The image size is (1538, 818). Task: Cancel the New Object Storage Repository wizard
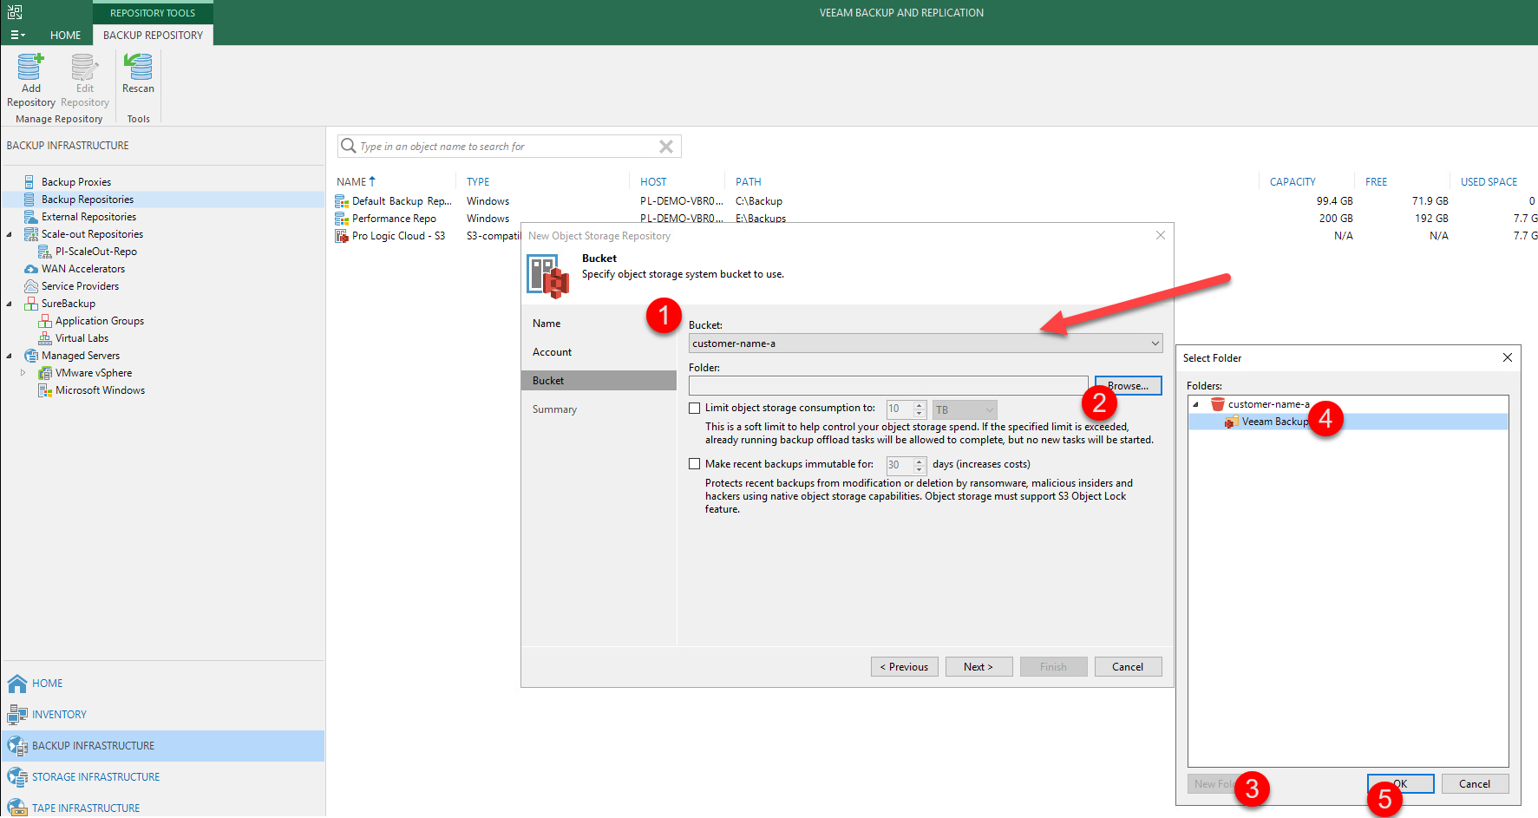click(1128, 667)
